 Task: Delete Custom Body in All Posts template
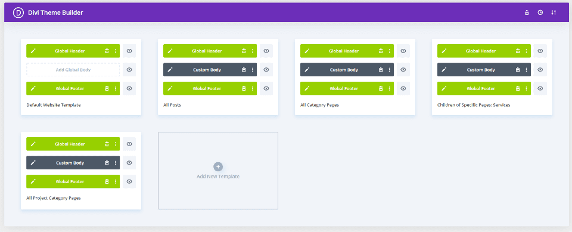(244, 70)
